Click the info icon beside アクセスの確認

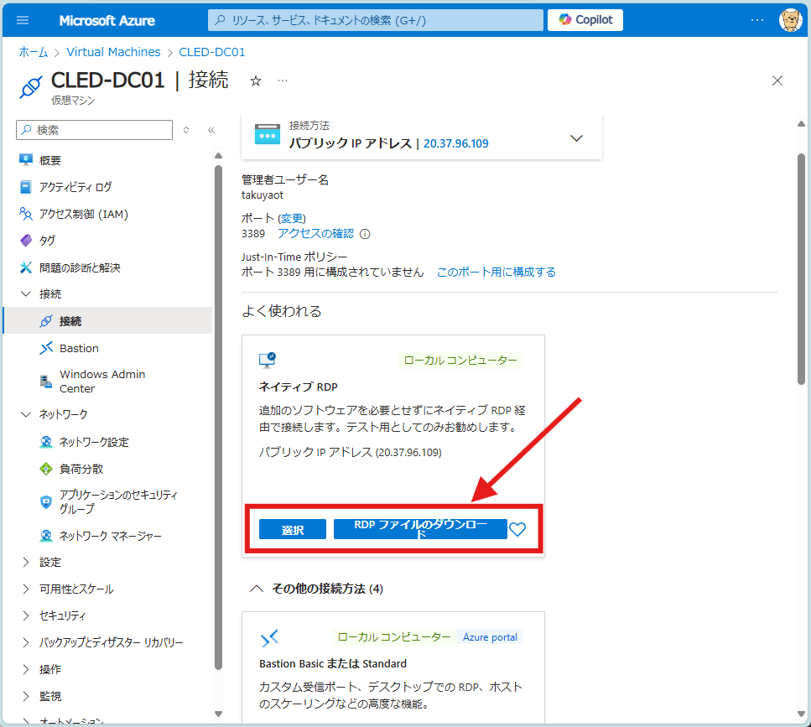[x=365, y=234]
